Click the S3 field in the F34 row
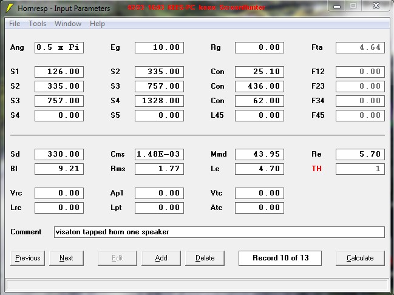The image size is (394, 295). point(59,101)
